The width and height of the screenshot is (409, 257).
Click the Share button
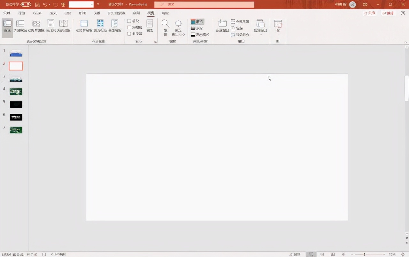pos(370,13)
